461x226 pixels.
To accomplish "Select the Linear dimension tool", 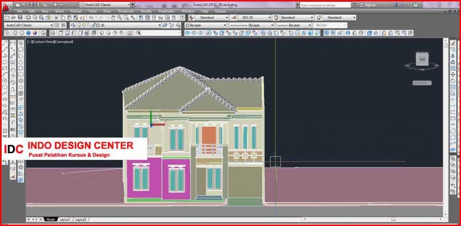I will click(x=13, y=44).
